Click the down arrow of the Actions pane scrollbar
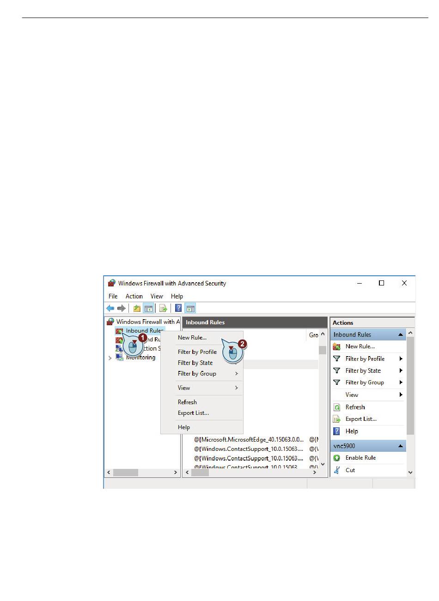 click(x=410, y=473)
